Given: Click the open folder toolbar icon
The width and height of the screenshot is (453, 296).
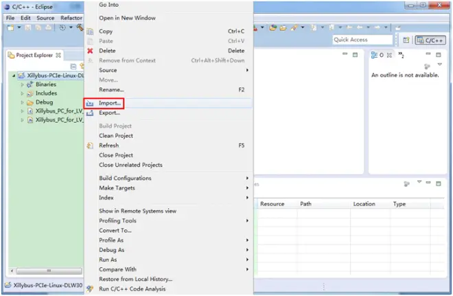Looking at the screenshot, I should tap(283, 27).
